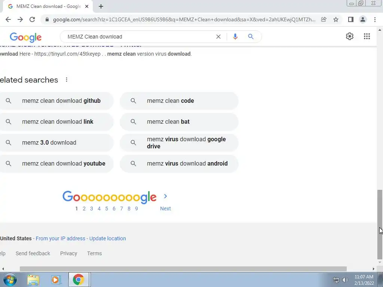Click the horizontal scrollbar right arrow
This screenshot has width=383, height=287.
coord(374,269)
